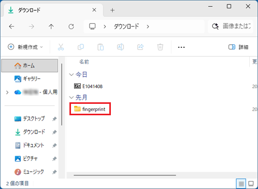Open the three-dot more options menu

click(x=181, y=47)
